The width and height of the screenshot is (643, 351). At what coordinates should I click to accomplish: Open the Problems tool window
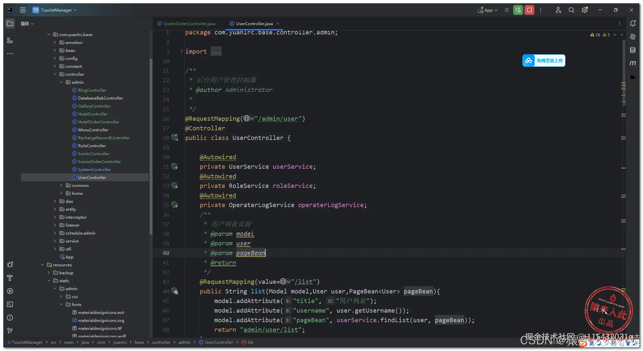coord(10,318)
